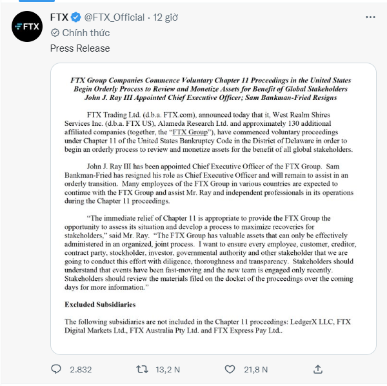Click the blue verified badge beside FTX

[x=76, y=17]
